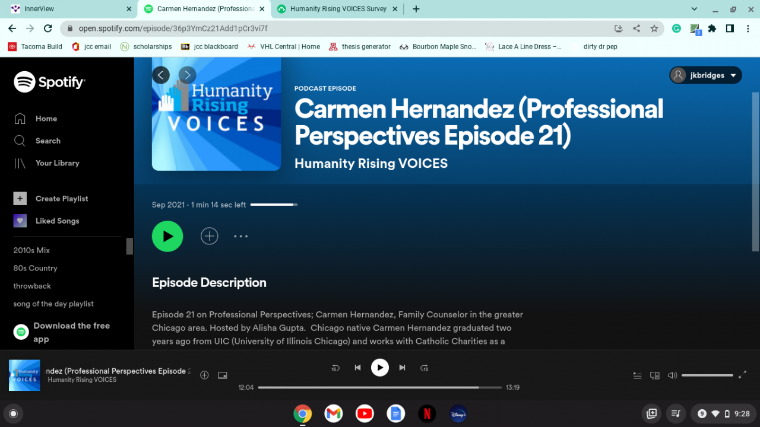Toggle picture-in-picture mini player icon
This screenshot has height=427, width=760.
click(x=223, y=375)
